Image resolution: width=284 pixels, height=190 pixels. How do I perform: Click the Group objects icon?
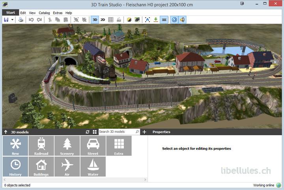coord(76,20)
